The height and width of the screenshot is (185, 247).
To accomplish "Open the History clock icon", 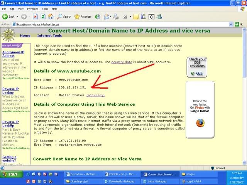I will [97, 17].
